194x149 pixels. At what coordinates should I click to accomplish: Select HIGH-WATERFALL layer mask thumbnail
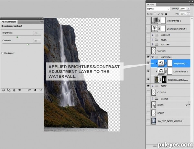coord(164,79)
